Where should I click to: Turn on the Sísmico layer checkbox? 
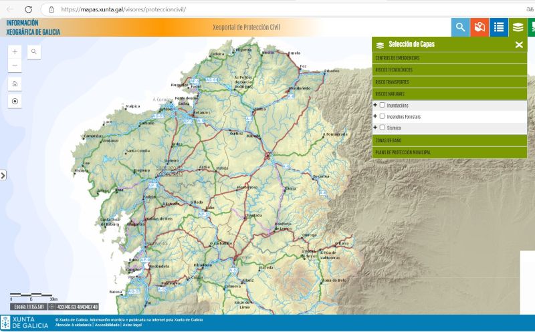[x=383, y=127]
